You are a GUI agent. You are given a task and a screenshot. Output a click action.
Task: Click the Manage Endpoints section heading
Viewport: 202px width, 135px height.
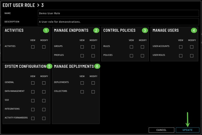click(71, 30)
